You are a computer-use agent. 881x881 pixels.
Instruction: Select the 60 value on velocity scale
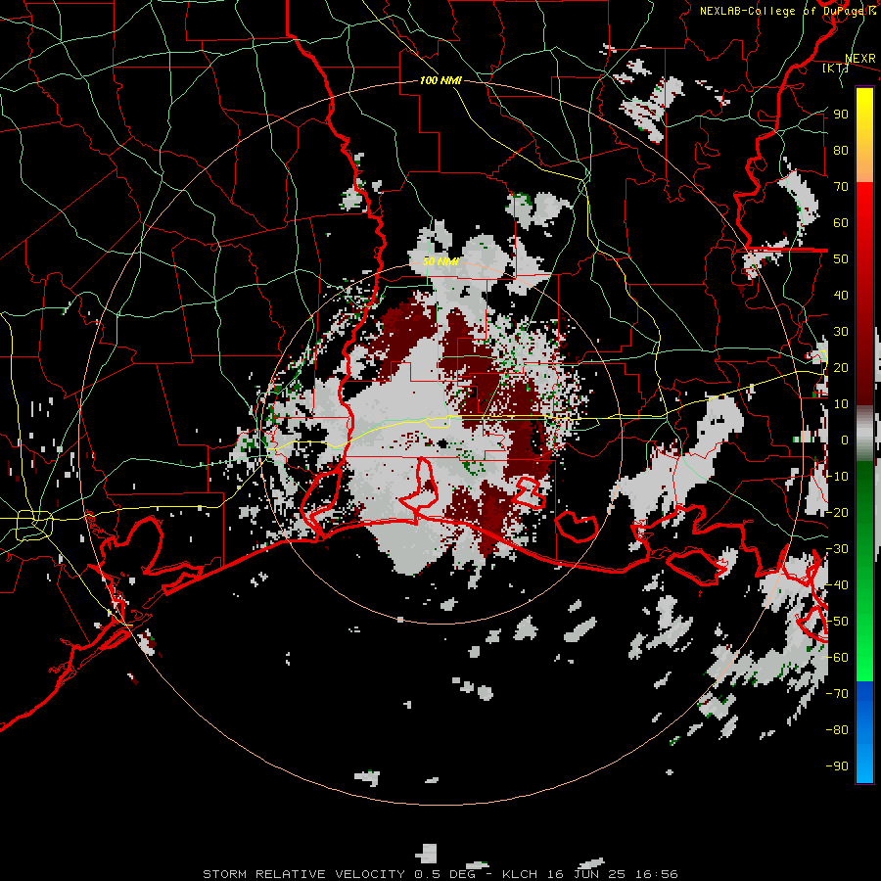pyautogui.click(x=841, y=222)
